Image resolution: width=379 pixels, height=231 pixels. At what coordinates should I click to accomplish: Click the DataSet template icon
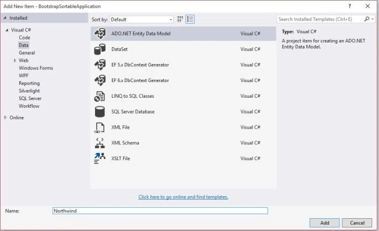pos(100,49)
